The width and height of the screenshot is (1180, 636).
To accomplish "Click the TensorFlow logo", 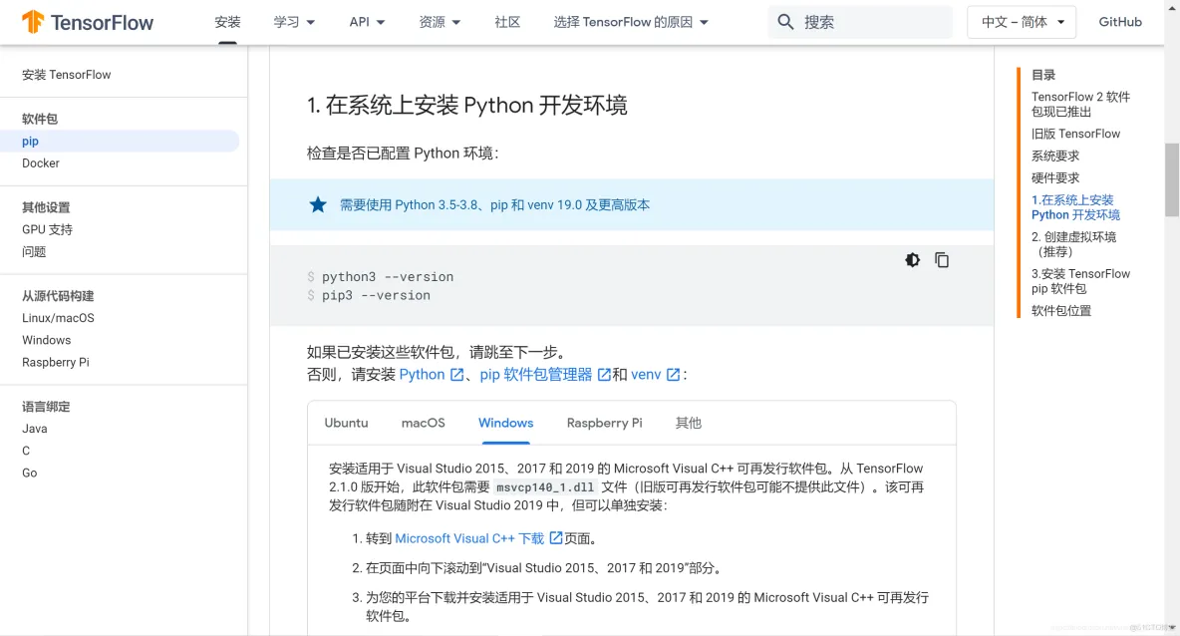I will pos(88,23).
